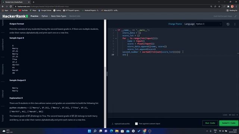
Task: Go to Basic Data Types in breadcrumb
Action: click(59, 16)
